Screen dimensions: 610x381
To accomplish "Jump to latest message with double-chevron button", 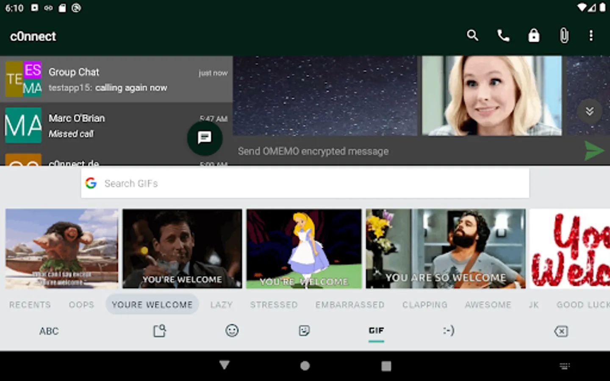I will (589, 111).
